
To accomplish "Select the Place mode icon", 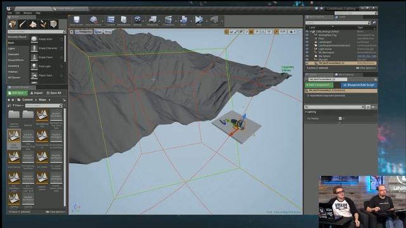I will point(12,24).
